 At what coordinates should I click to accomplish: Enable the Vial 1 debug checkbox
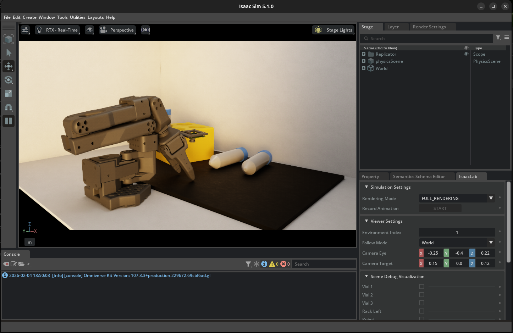tap(421, 287)
